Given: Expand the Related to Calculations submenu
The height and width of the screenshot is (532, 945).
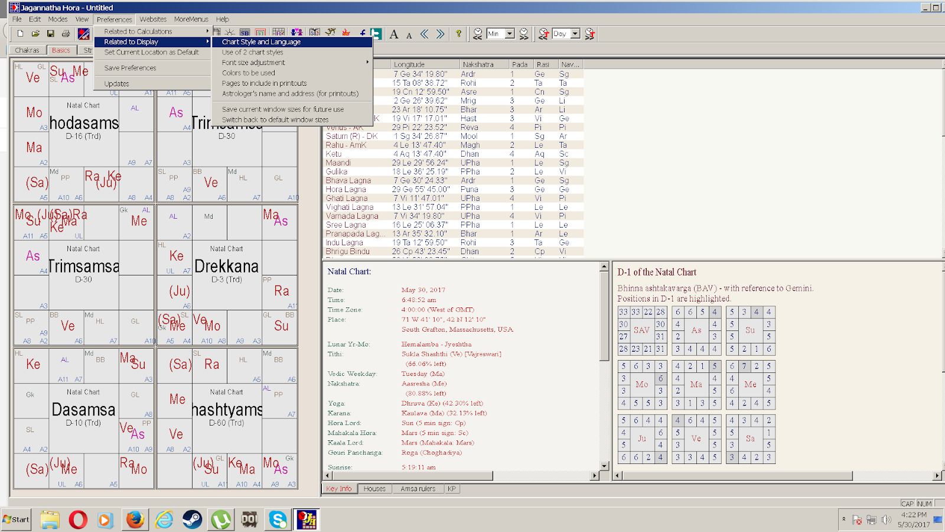Looking at the screenshot, I should pyautogui.click(x=152, y=31).
